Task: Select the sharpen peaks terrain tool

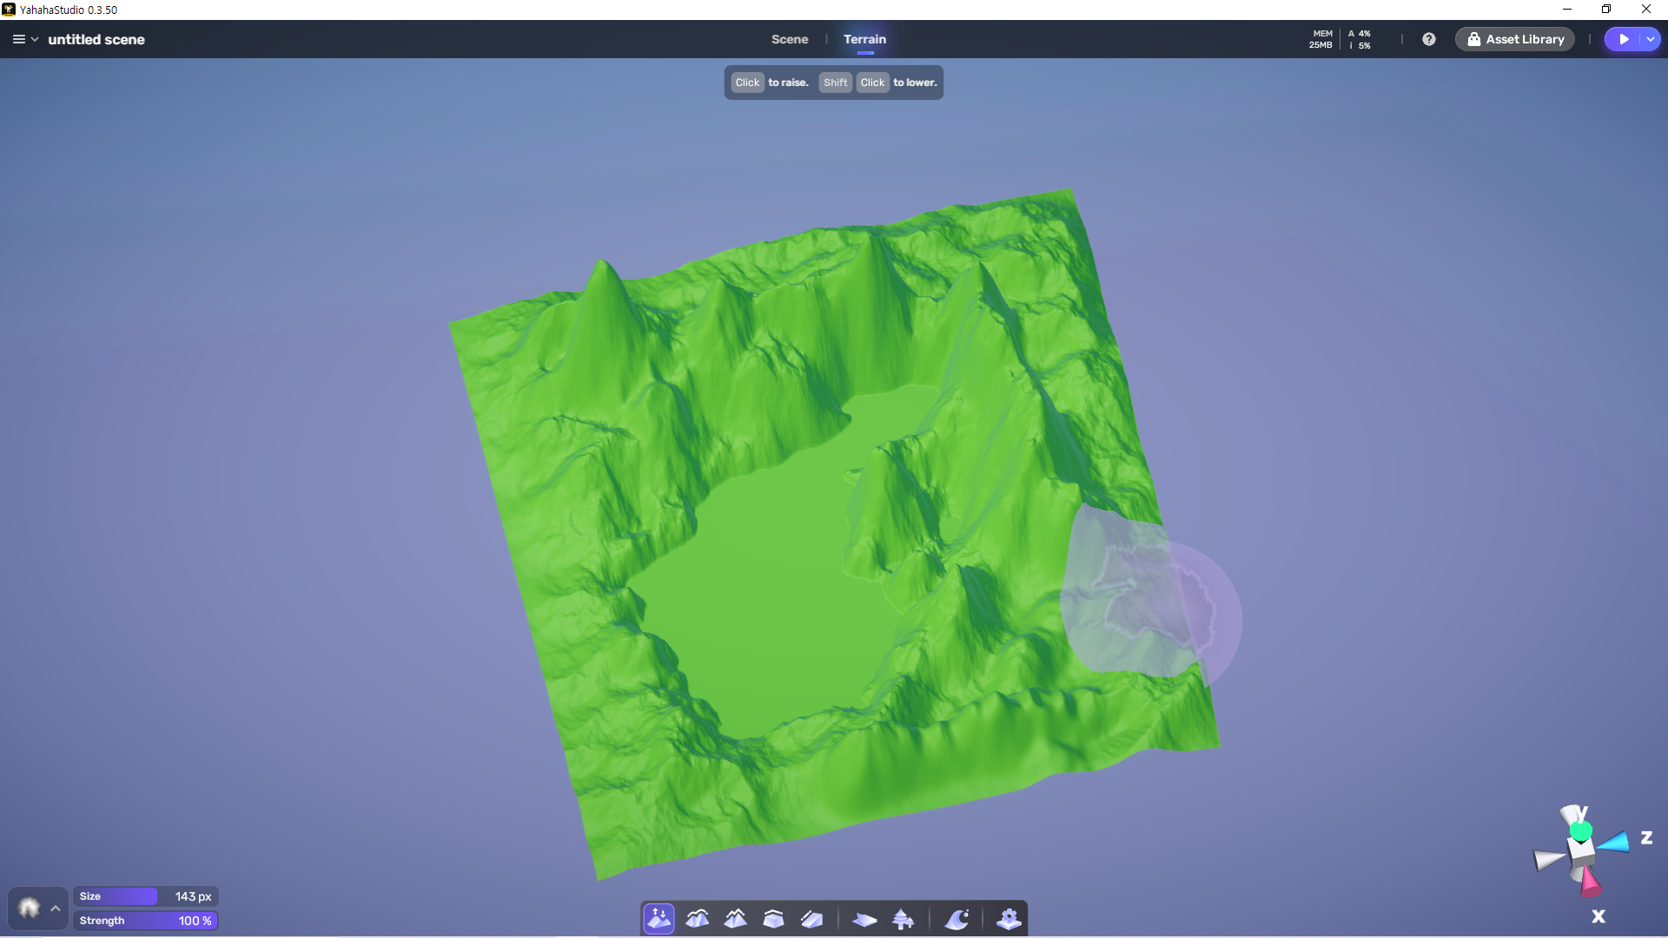Action: (x=735, y=919)
